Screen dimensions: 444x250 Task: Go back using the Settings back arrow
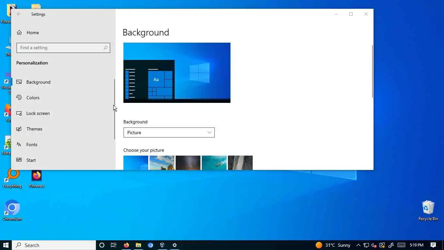point(19,14)
